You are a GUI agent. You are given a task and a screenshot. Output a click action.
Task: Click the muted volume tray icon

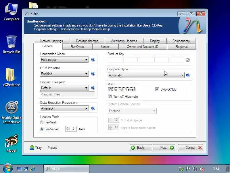pyautogui.click(x=202, y=169)
